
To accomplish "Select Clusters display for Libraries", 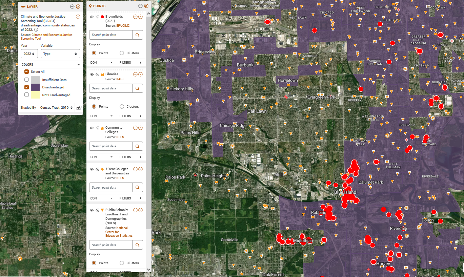I will (122, 107).
